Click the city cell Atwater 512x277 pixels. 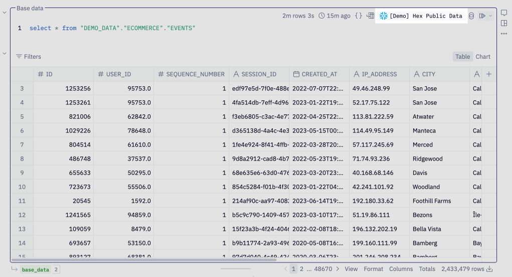pos(439,116)
